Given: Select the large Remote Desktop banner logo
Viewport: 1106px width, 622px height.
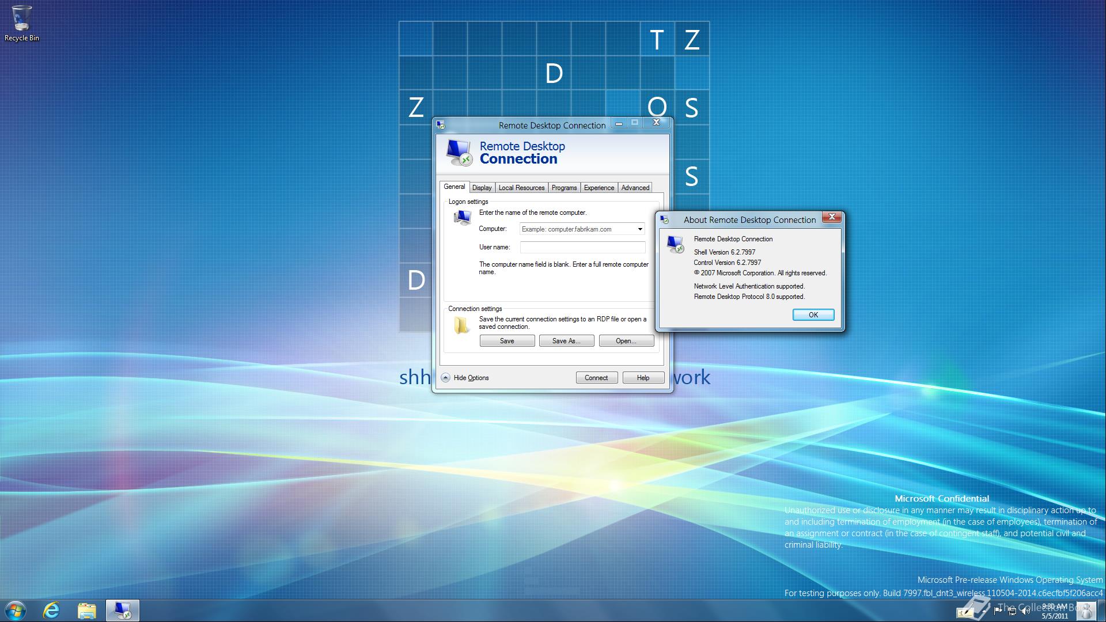Looking at the screenshot, I should [x=459, y=153].
